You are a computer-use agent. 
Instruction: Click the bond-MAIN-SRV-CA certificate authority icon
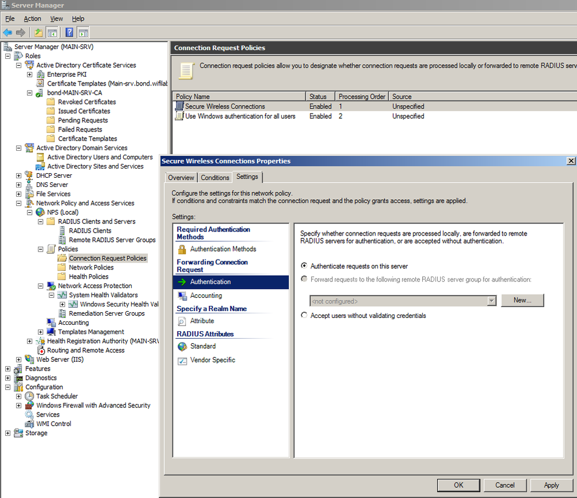[39, 93]
